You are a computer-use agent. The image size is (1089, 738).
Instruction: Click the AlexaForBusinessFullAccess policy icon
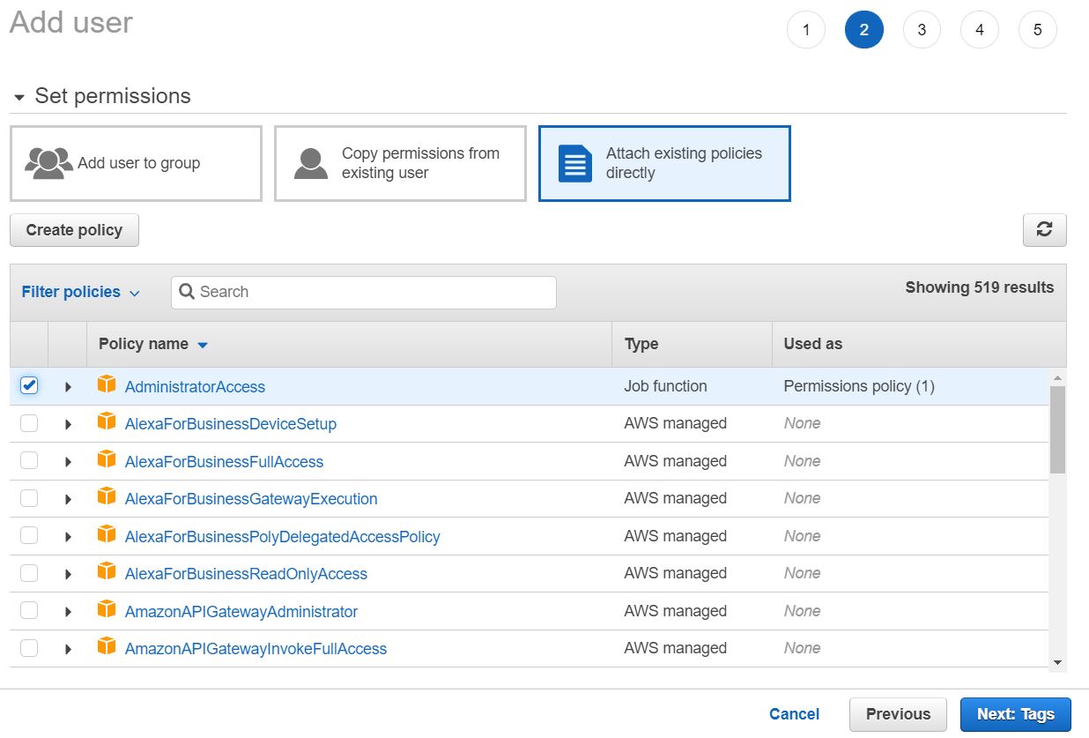107,461
